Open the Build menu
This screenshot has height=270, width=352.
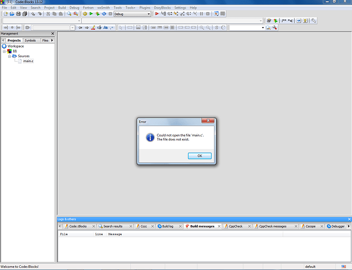tap(62, 8)
